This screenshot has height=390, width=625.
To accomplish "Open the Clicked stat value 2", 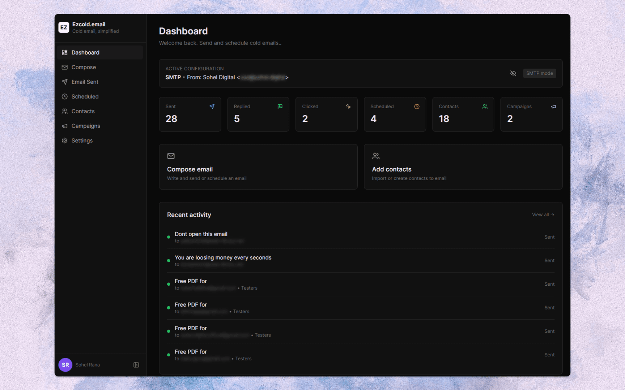I will [305, 119].
